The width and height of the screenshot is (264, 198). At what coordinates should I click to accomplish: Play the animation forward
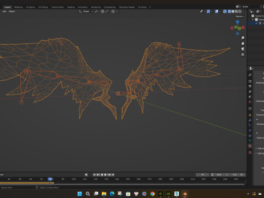click(x=106, y=175)
